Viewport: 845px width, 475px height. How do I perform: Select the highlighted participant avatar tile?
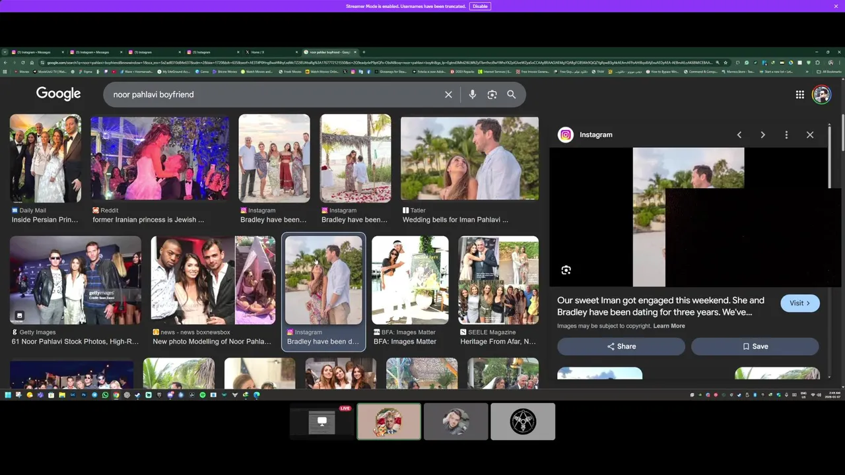(x=389, y=421)
